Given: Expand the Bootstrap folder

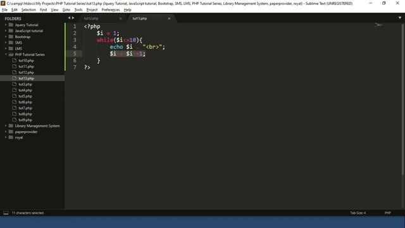Looking at the screenshot, I should [x=6, y=37].
